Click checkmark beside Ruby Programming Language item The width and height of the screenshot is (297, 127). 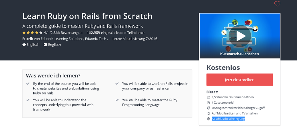coord(117,100)
